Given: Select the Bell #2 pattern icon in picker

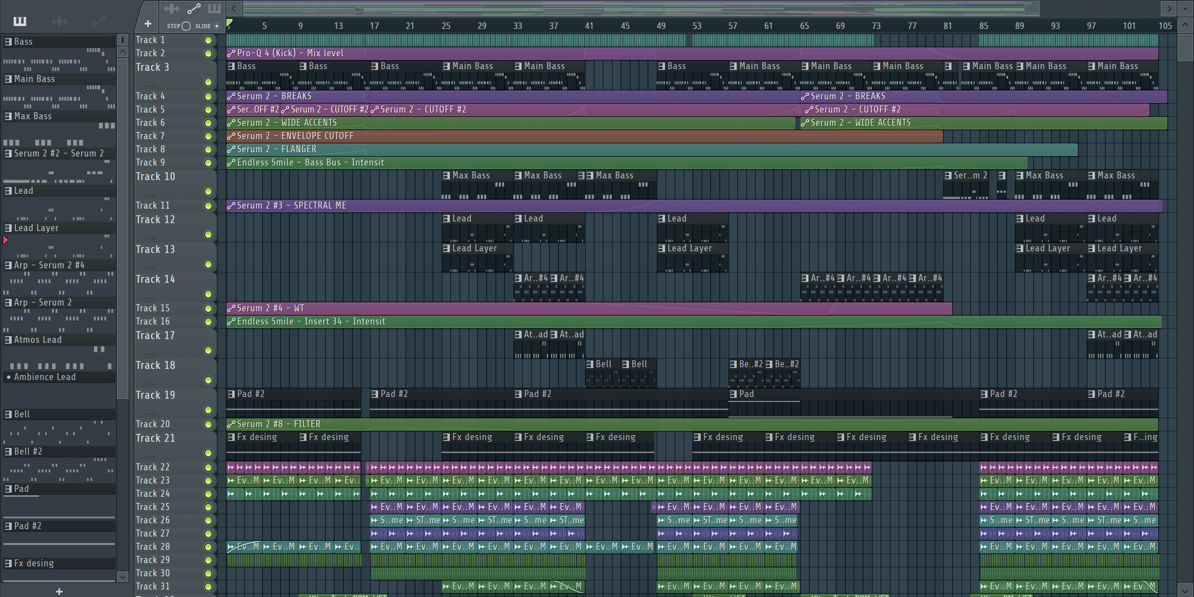Looking at the screenshot, I should [8, 452].
